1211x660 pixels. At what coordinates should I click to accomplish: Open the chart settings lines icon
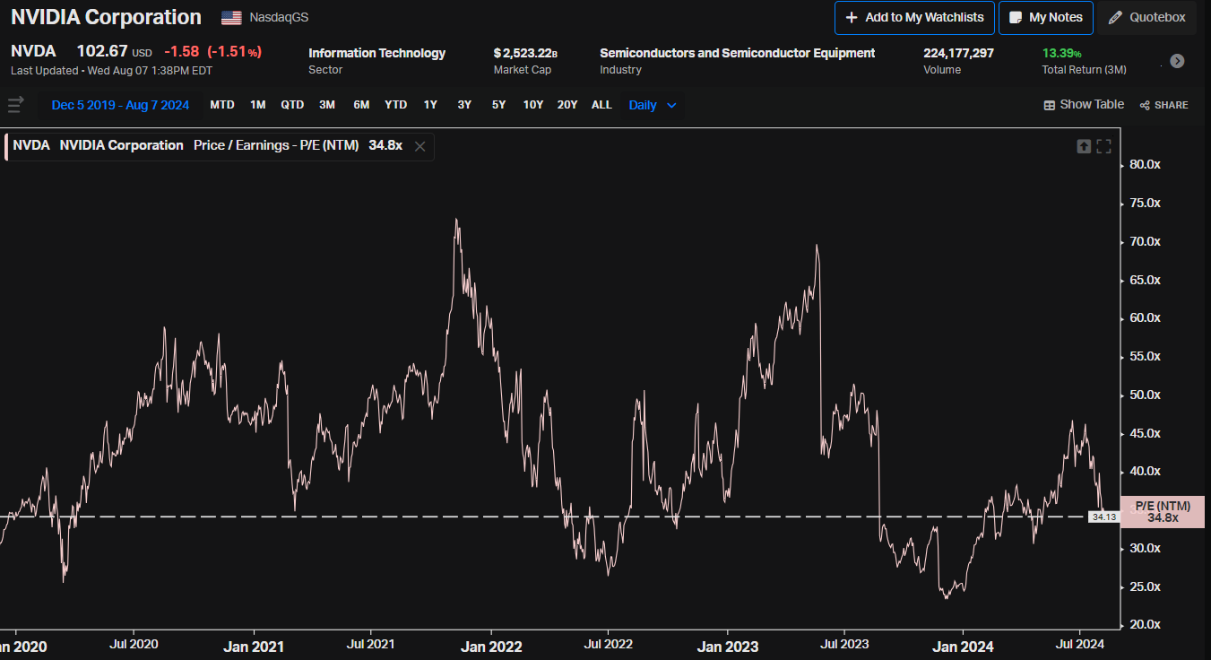click(15, 105)
